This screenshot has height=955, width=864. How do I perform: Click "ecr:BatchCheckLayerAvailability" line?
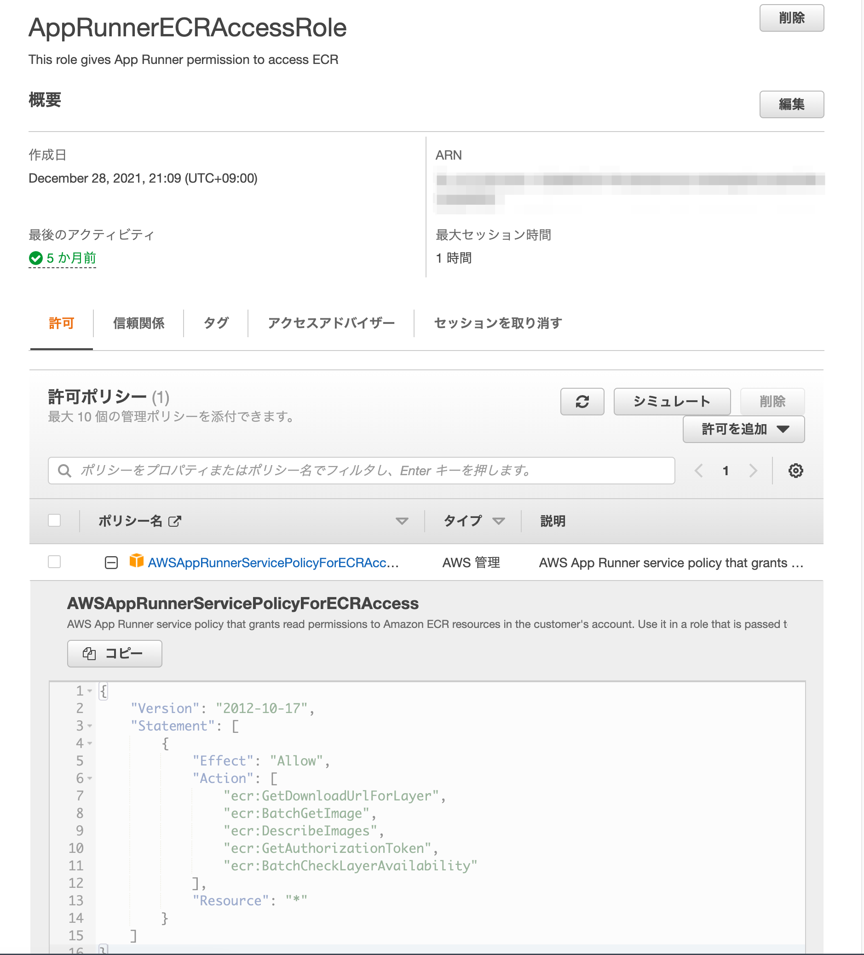(350, 866)
